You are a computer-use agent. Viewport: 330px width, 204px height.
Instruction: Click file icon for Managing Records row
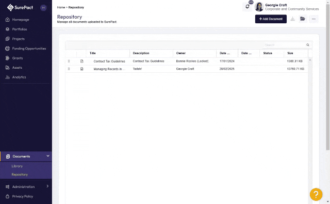[82, 69]
